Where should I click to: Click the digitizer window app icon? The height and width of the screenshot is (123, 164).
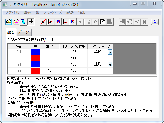pyautogui.click(x=5, y=5)
